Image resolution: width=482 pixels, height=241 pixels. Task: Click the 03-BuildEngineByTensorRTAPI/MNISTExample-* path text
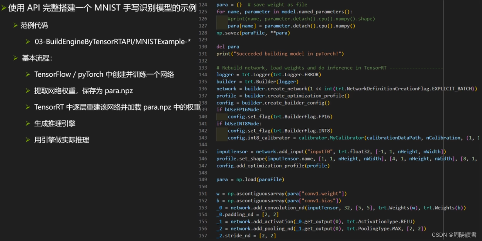tap(113, 42)
